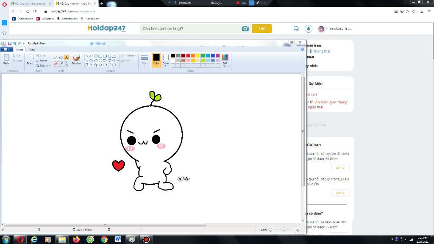Screen dimensions: 434x244
Task: Open the chat messages icon on Hoidap247
Action: (296, 28)
